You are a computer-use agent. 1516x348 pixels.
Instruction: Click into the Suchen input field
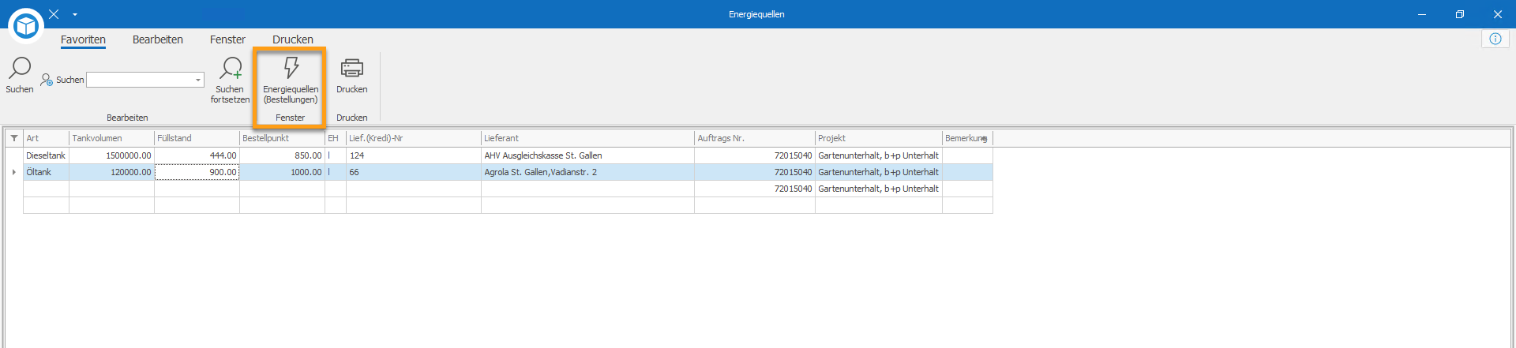[x=140, y=80]
